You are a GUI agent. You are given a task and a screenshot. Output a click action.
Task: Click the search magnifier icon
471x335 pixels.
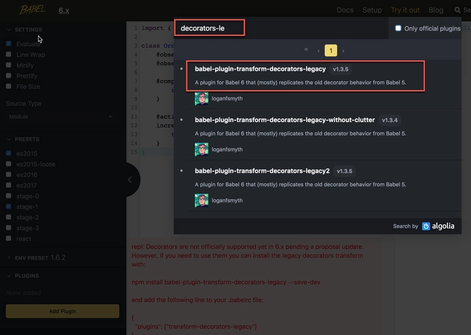coord(457,10)
